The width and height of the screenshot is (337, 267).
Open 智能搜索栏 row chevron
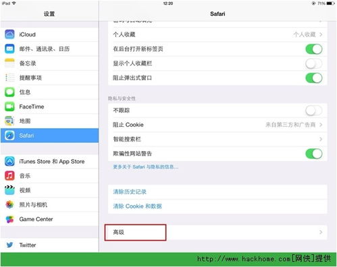(321, 139)
